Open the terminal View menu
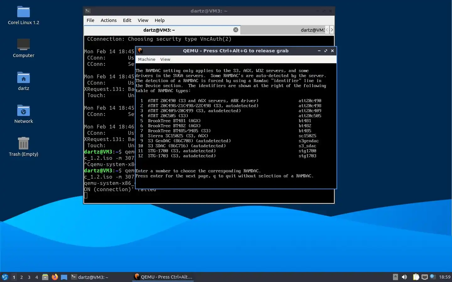Viewport: 452px width, 282px height. tap(143, 20)
